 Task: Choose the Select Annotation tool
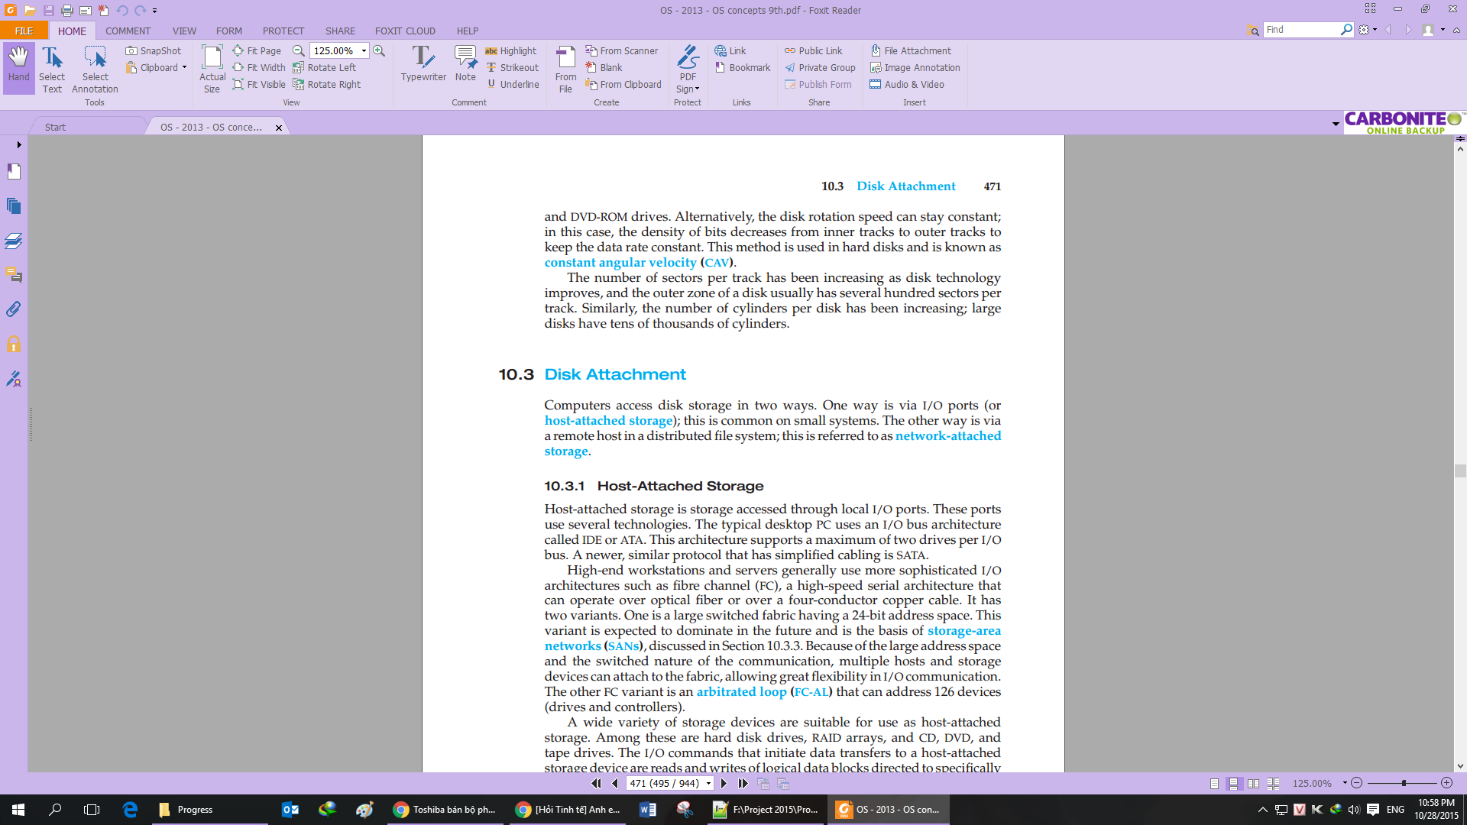(96, 69)
